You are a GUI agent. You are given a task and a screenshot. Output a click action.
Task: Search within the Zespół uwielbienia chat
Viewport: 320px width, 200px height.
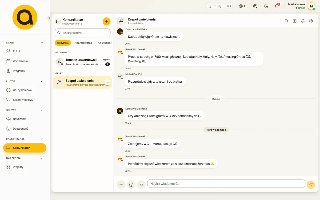(x=286, y=21)
